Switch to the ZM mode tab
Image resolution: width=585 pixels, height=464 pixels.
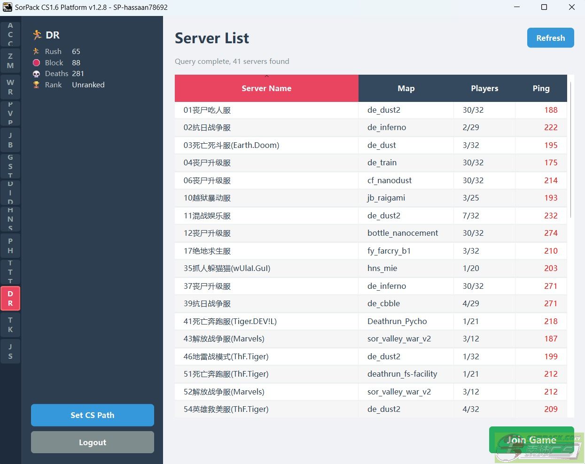coord(10,61)
